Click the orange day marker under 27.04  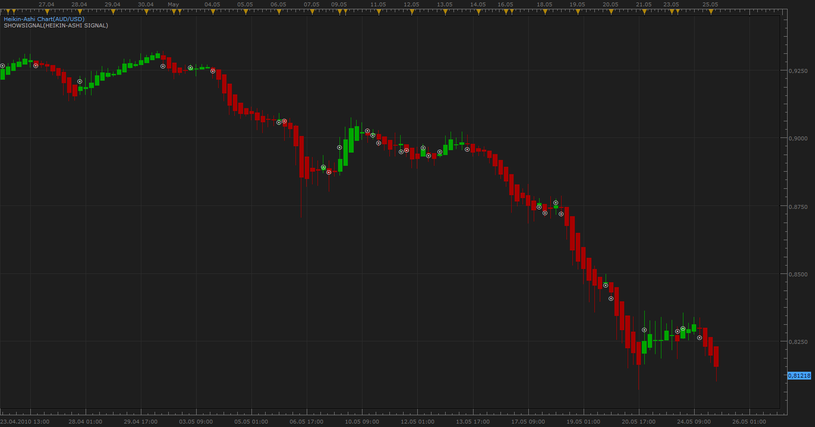pyautogui.click(x=46, y=12)
